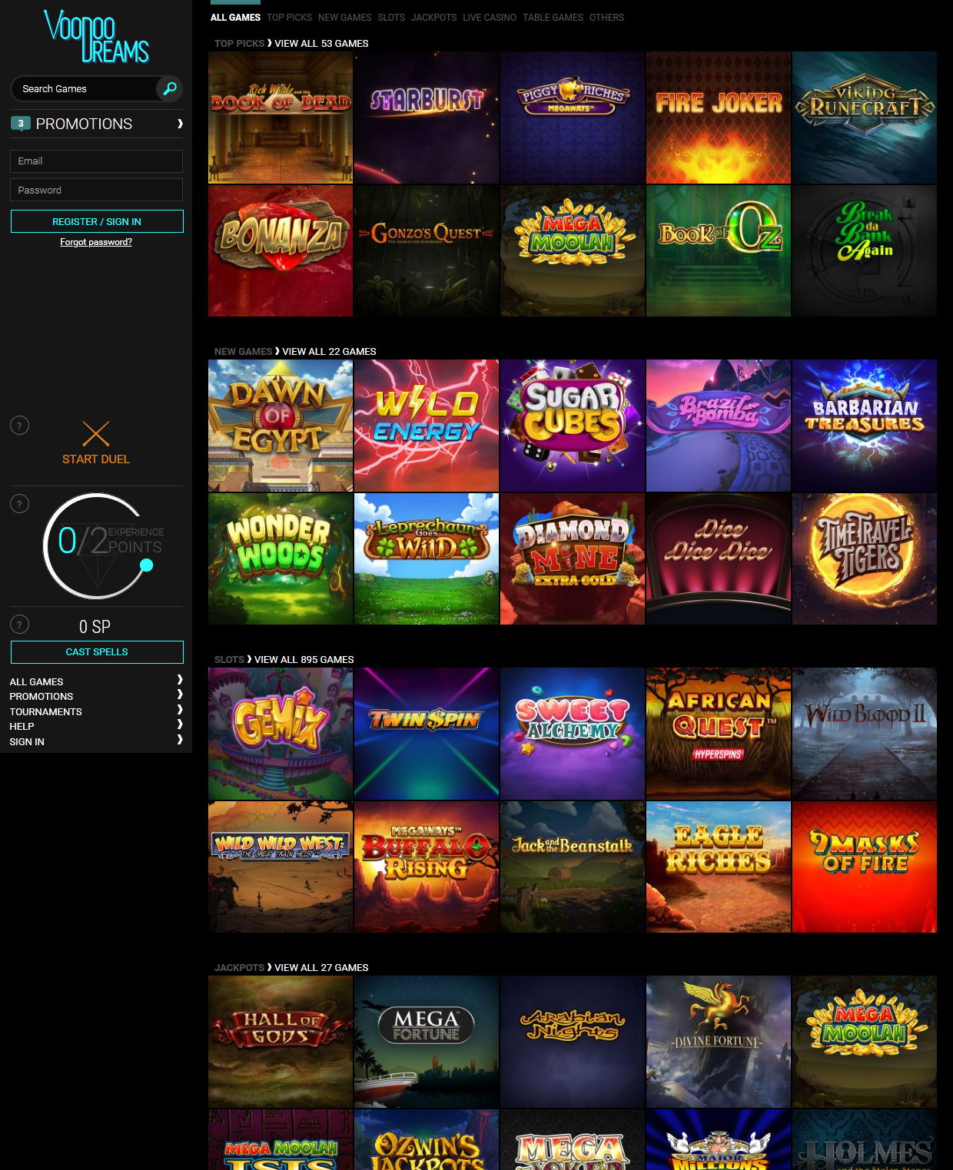
Task: Click the crossed swords Start Duel icon
Action: 96,433
